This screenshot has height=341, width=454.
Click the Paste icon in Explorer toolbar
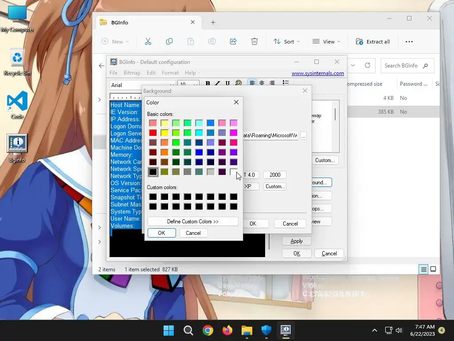(x=191, y=41)
